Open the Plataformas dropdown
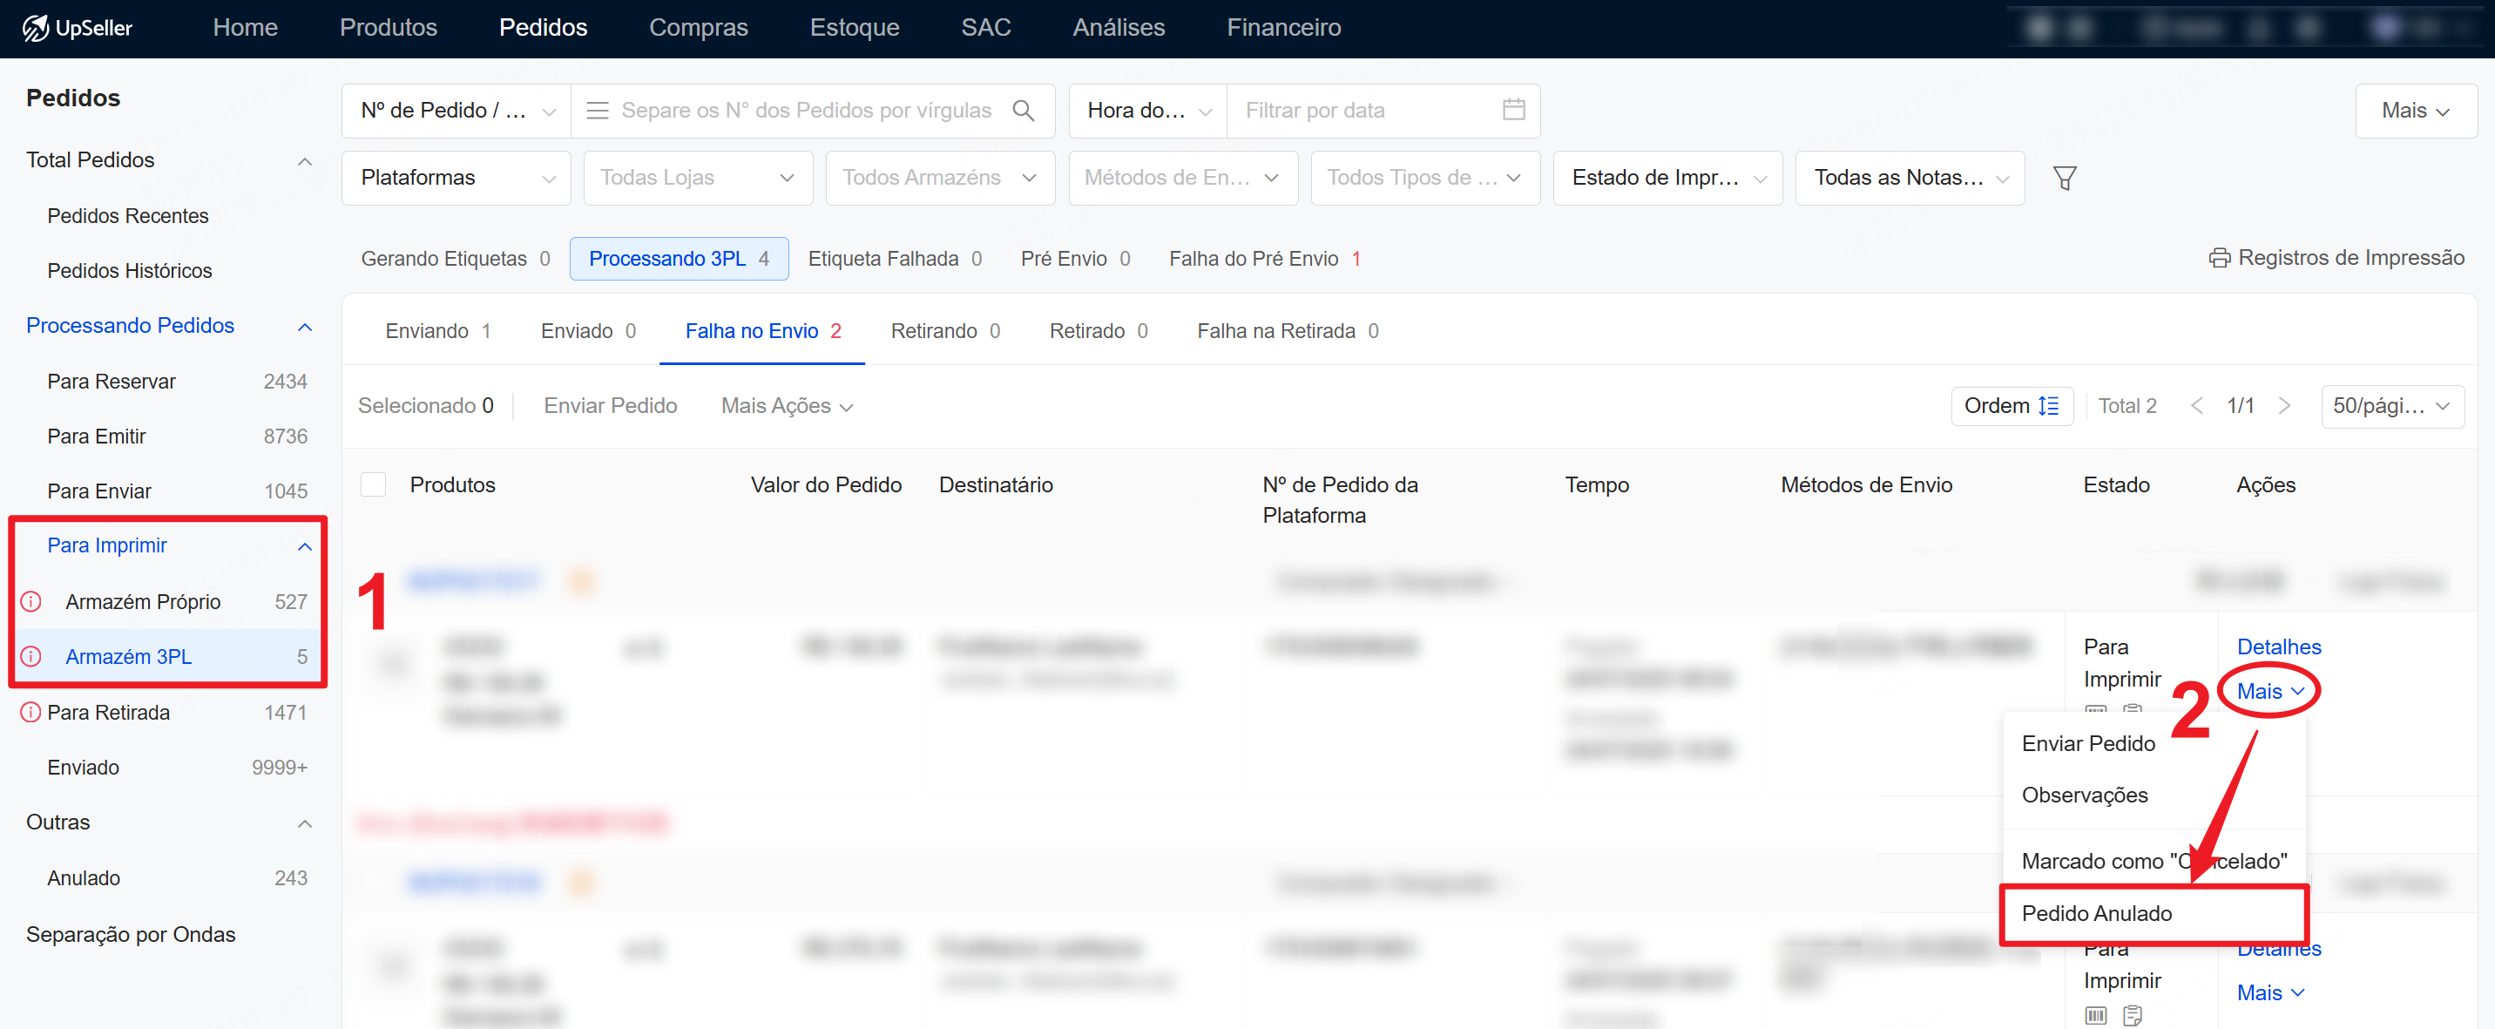The image size is (2495, 1029). point(456,179)
